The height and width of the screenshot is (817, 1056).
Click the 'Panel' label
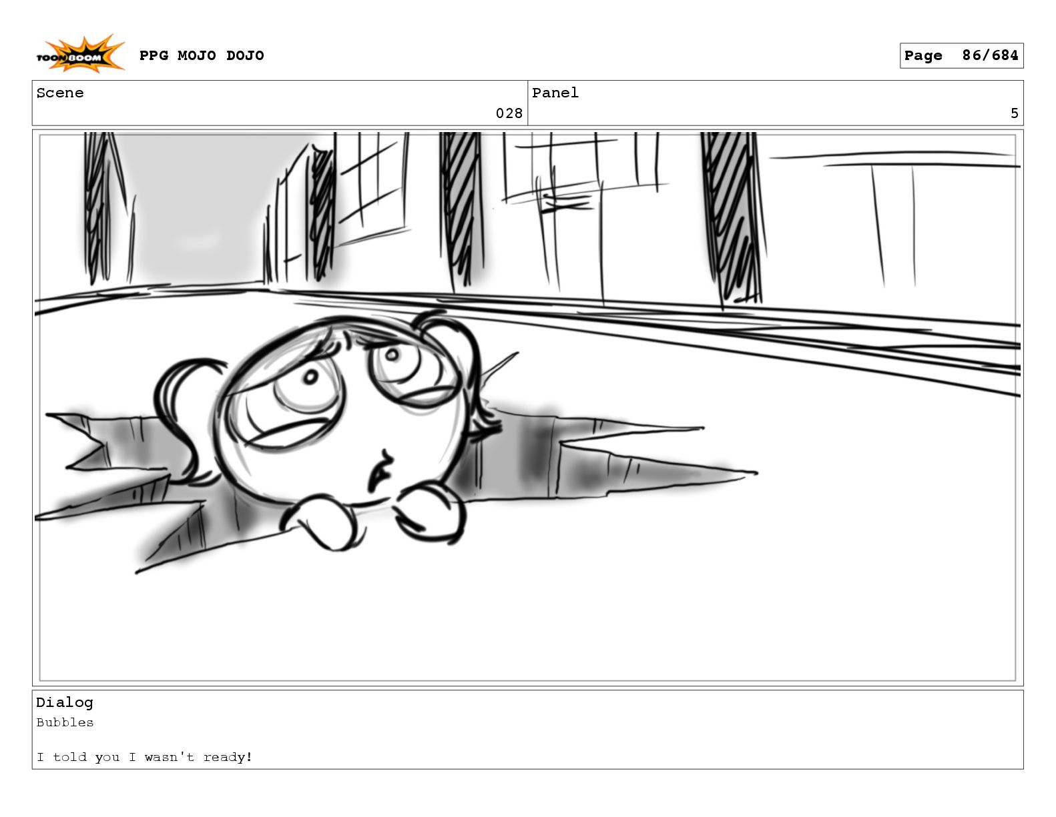click(x=555, y=93)
